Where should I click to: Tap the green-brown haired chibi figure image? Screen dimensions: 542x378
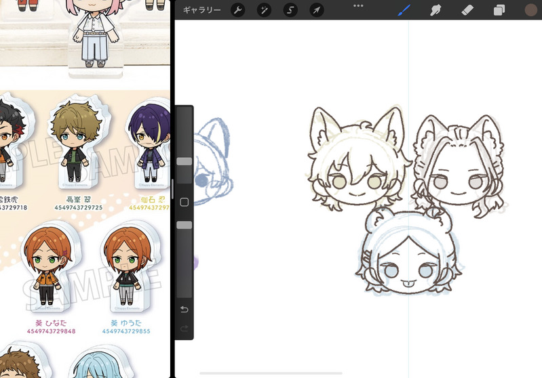[77, 142]
